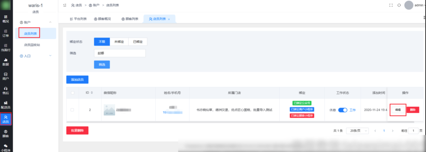Sort table by the ID column arrows
The width and height of the screenshot is (426, 152).
click(92, 93)
